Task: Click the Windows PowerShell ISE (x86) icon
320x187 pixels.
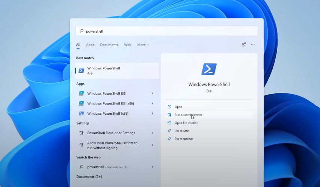Action: [81, 103]
